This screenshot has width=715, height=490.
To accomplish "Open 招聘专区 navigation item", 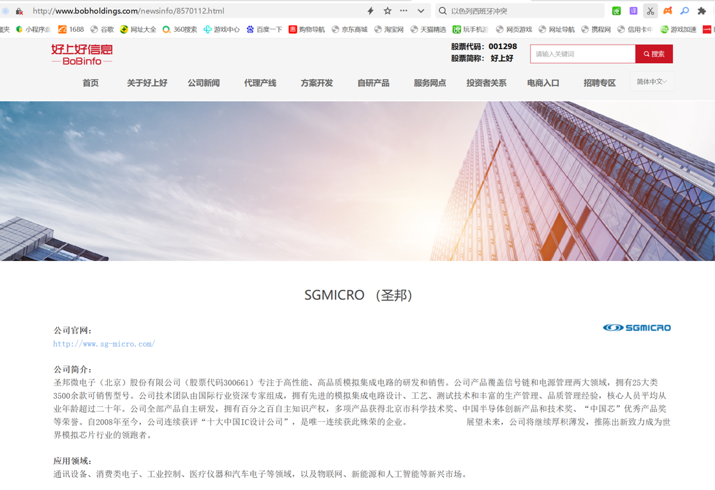I will click(x=599, y=83).
